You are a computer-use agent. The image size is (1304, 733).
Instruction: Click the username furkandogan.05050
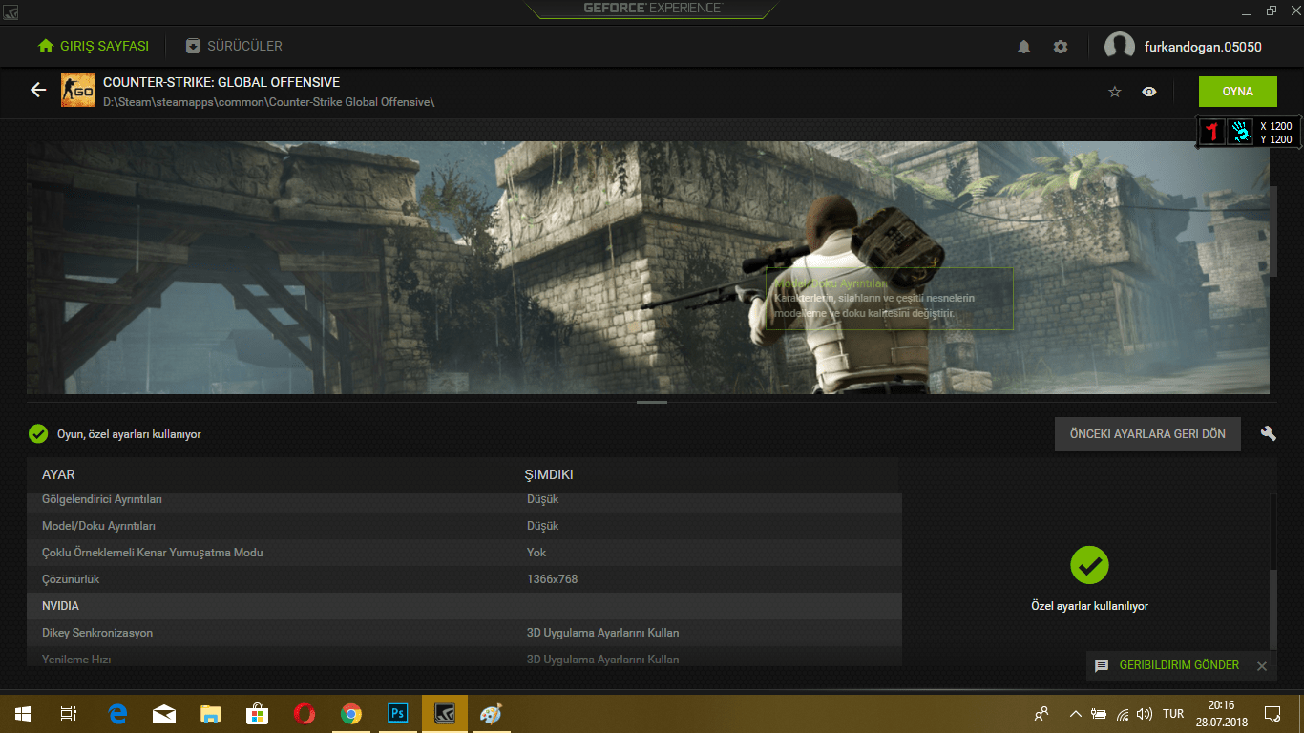click(1203, 46)
